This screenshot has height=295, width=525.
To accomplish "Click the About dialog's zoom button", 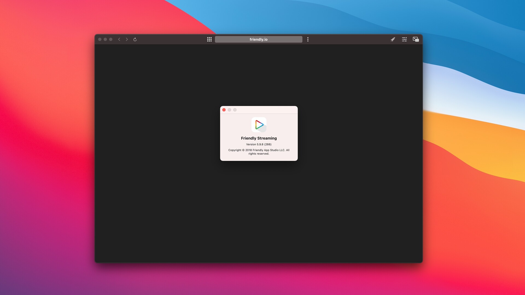I will pyautogui.click(x=235, y=110).
